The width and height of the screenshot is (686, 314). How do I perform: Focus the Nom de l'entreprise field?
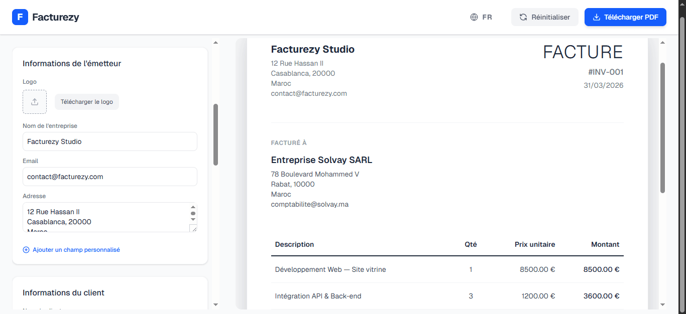coord(109,141)
